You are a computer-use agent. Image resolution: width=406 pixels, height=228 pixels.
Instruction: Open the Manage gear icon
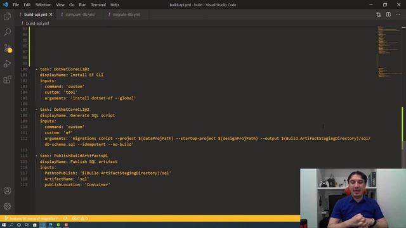click(x=7, y=206)
